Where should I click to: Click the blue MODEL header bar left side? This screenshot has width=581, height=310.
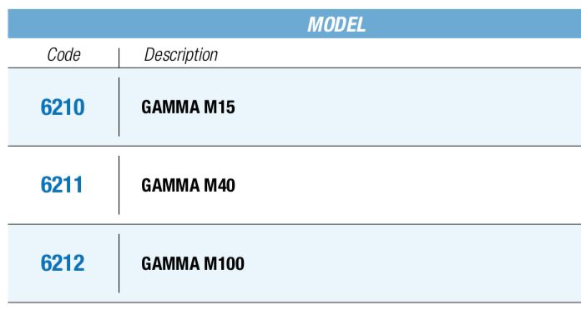(x=111, y=24)
